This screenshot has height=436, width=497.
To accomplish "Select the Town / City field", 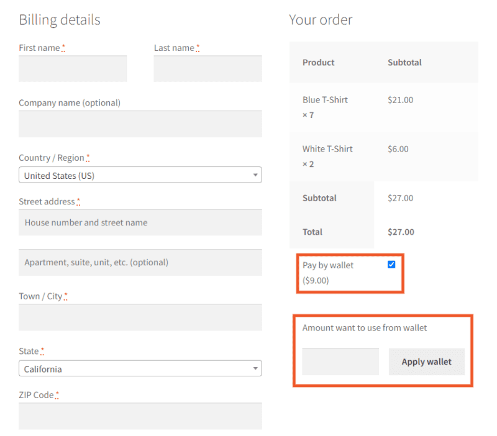I will (x=140, y=317).
